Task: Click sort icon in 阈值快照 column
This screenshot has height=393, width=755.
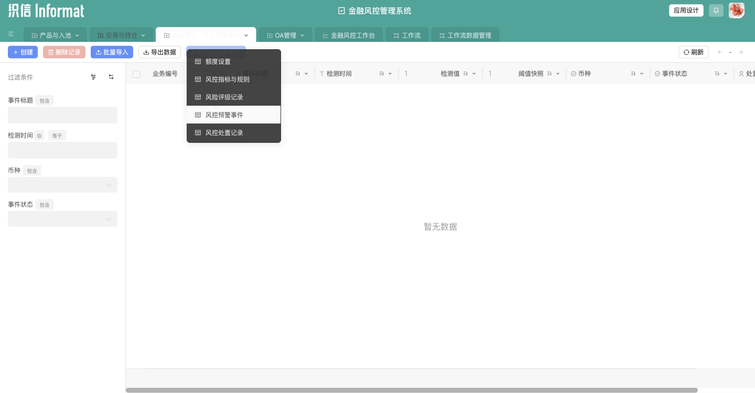Action: (x=549, y=74)
